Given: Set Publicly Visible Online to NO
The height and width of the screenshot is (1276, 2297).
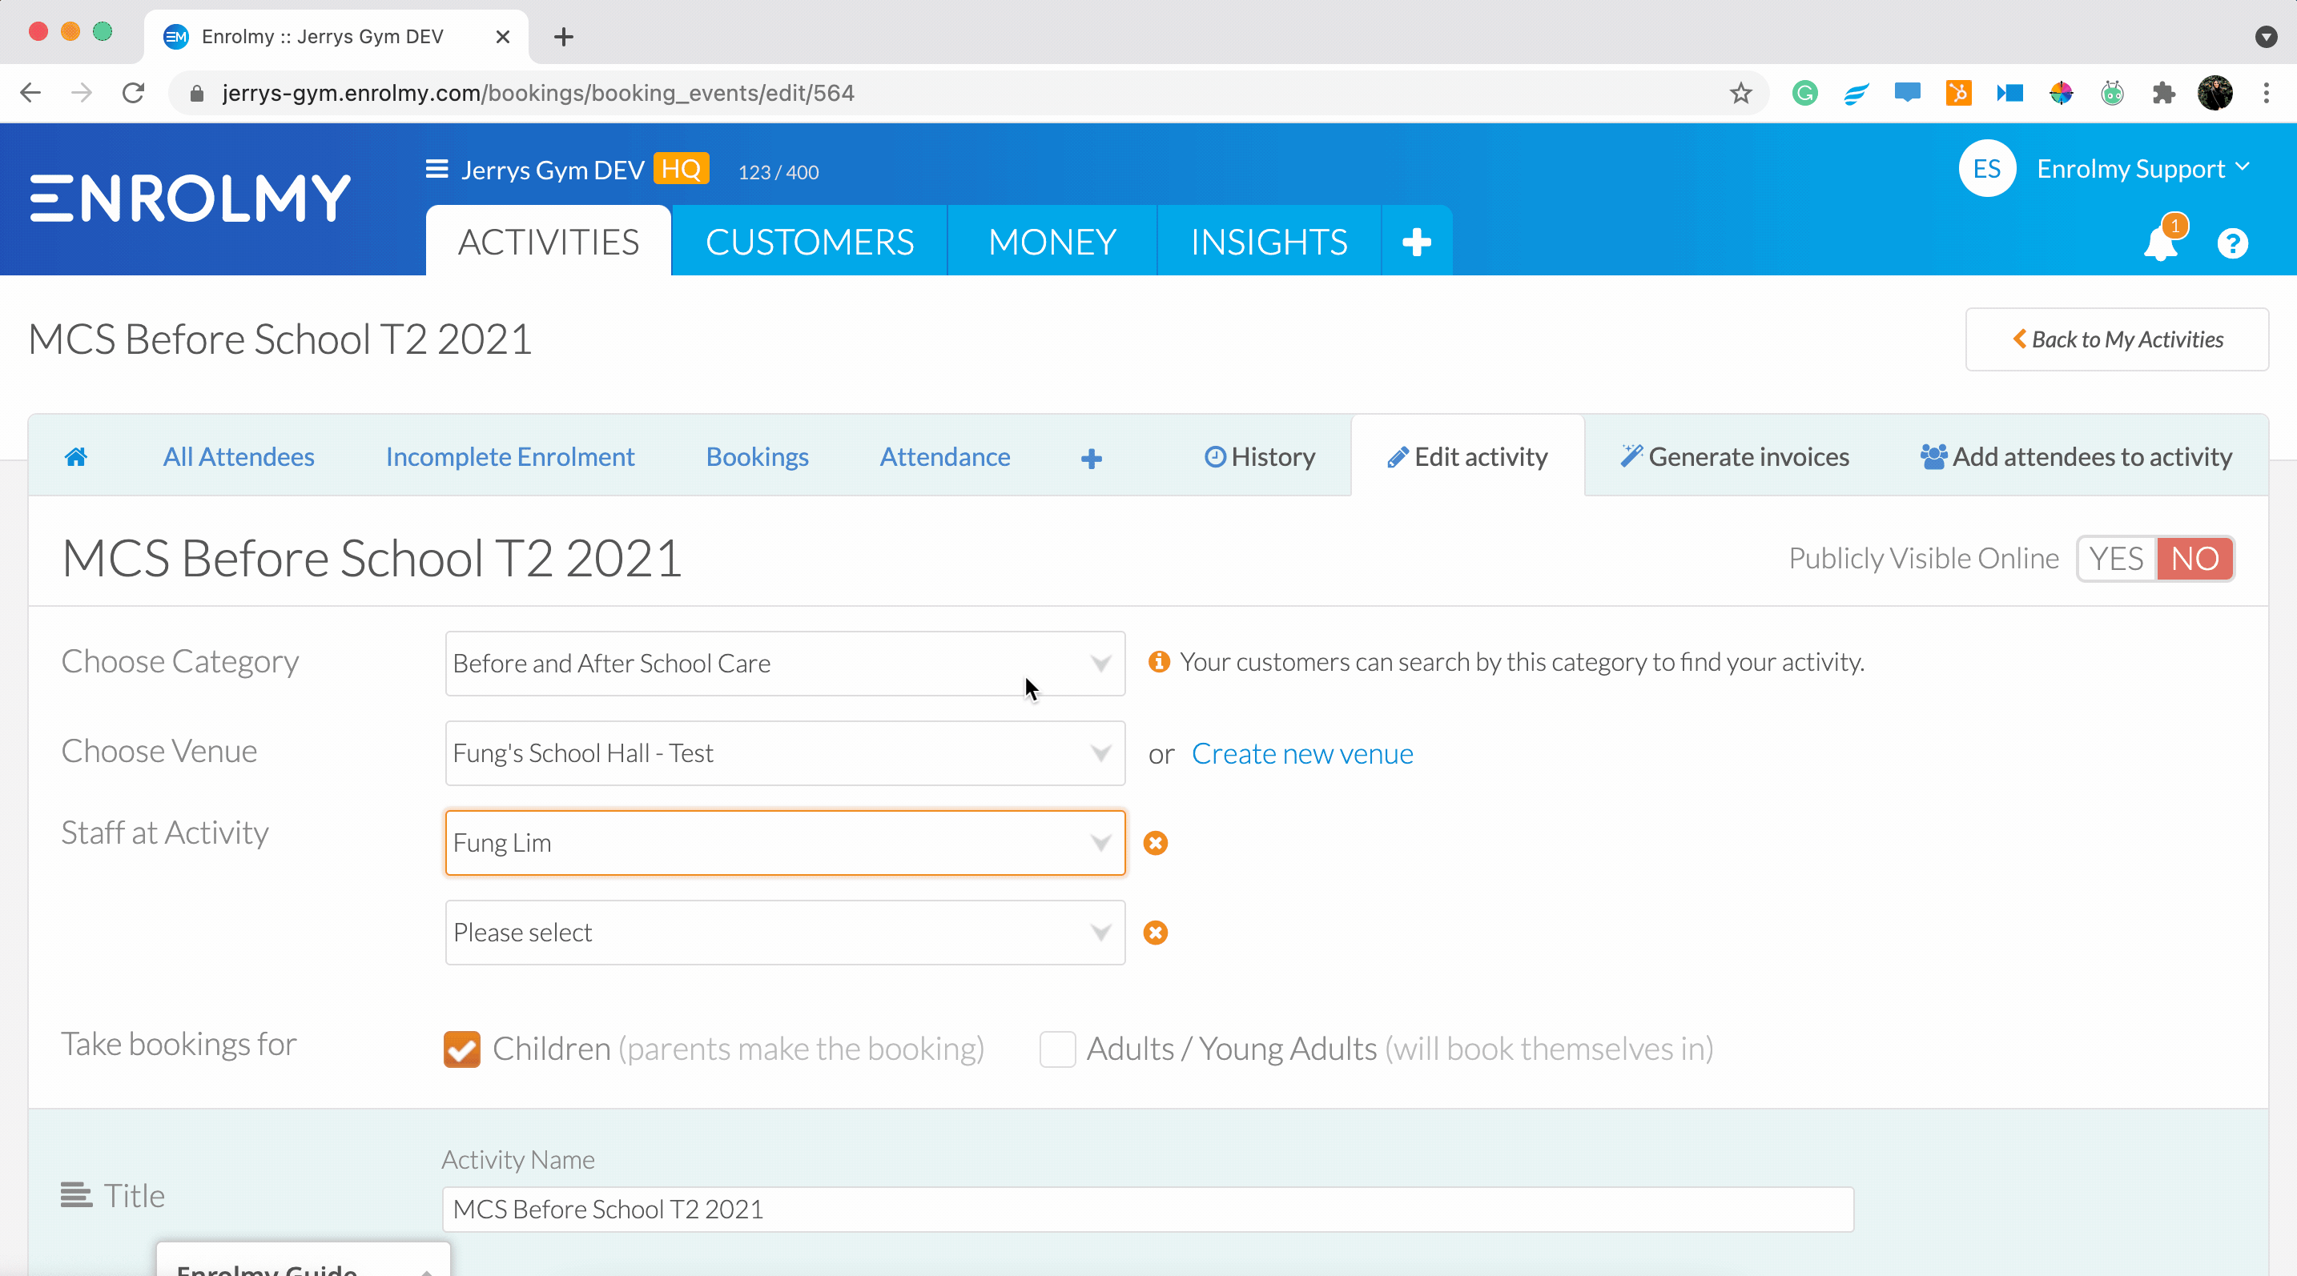Looking at the screenshot, I should click(x=2194, y=559).
